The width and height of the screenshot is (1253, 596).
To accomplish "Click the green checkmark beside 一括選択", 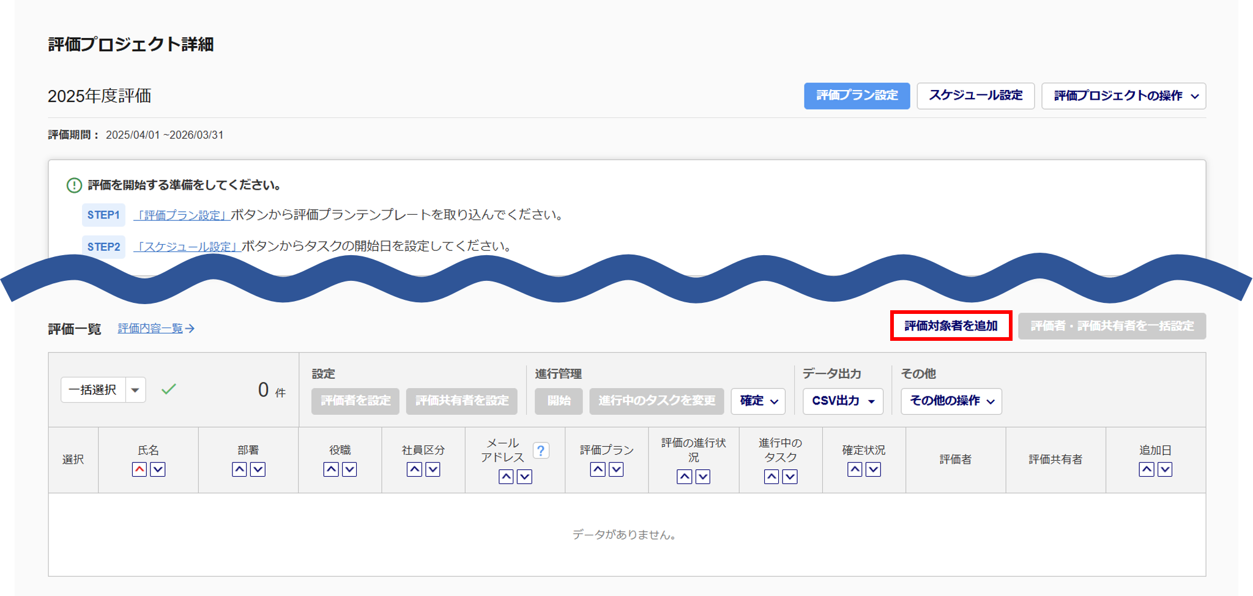I will click(169, 389).
